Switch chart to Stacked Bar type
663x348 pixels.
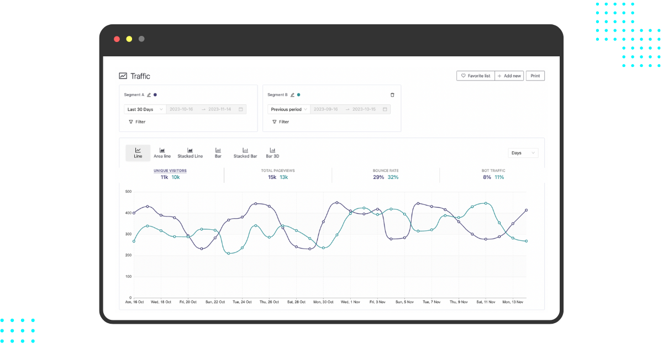click(x=245, y=153)
